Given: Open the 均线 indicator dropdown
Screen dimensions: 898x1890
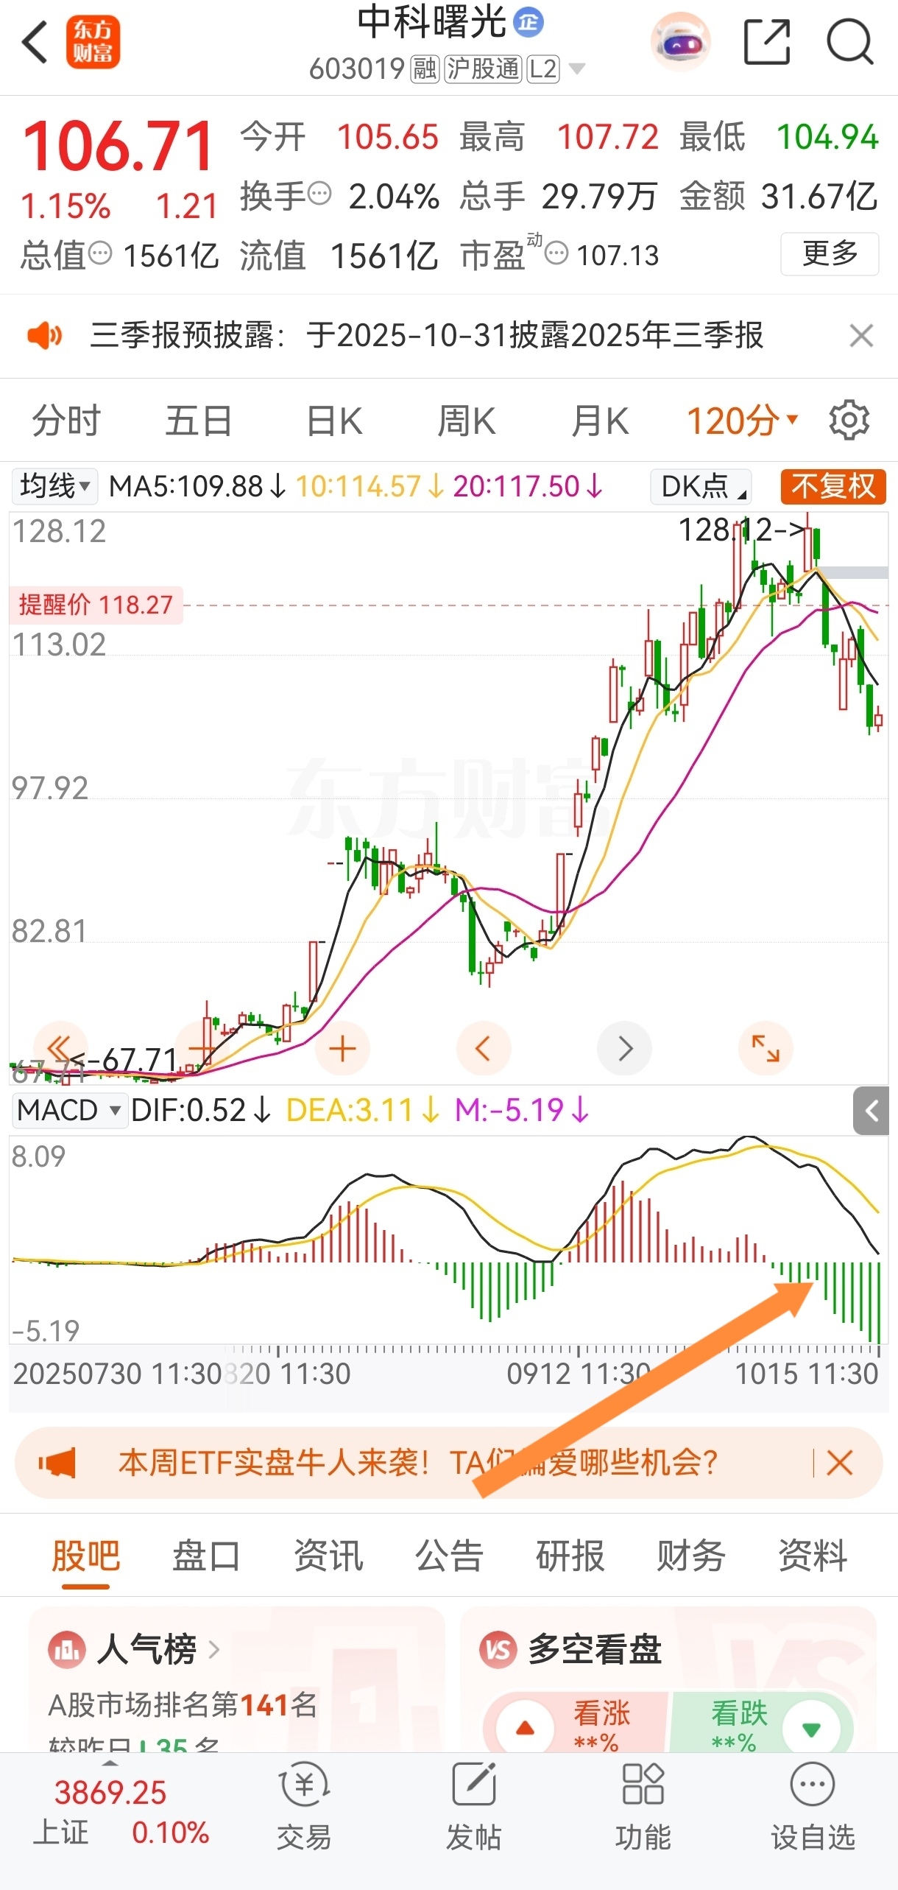Looking at the screenshot, I should (54, 486).
